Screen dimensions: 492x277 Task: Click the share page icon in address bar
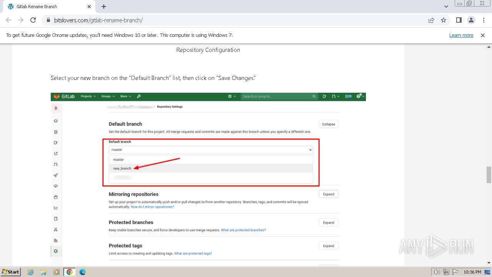[431, 20]
